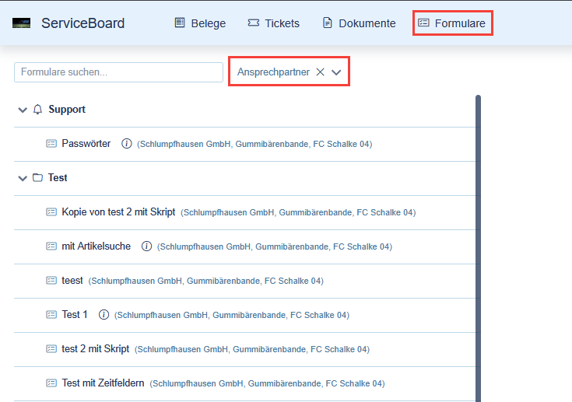Click the Tickets ticket icon

point(254,23)
